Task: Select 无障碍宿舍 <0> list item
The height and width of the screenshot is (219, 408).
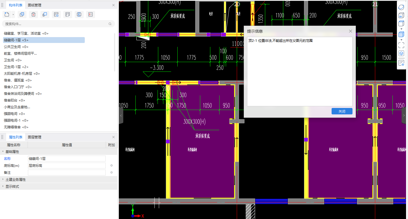Action: [16, 127]
